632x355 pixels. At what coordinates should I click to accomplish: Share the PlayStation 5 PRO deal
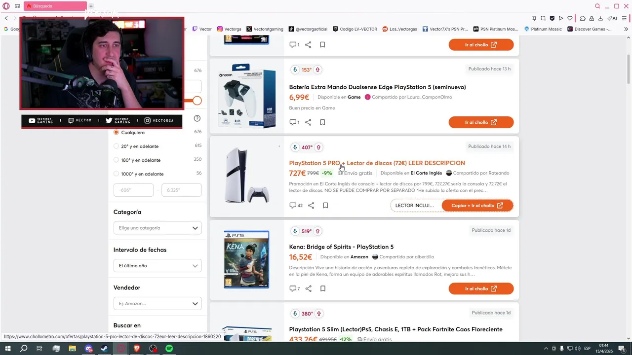coord(311,206)
